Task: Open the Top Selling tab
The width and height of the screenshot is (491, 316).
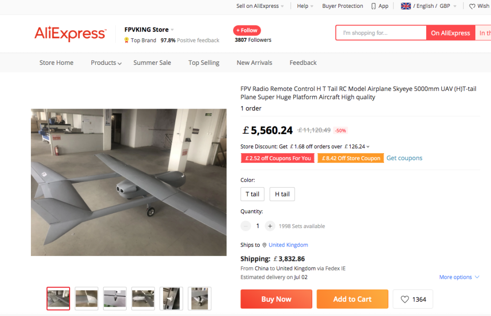Action: coord(204,63)
